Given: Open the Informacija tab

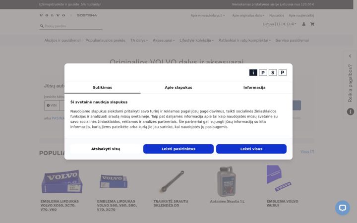Looking at the screenshot, I should coord(254,87).
